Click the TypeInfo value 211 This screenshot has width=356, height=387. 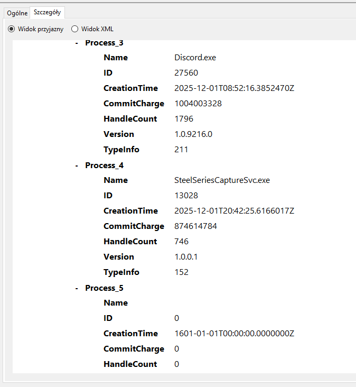(181, 150)
